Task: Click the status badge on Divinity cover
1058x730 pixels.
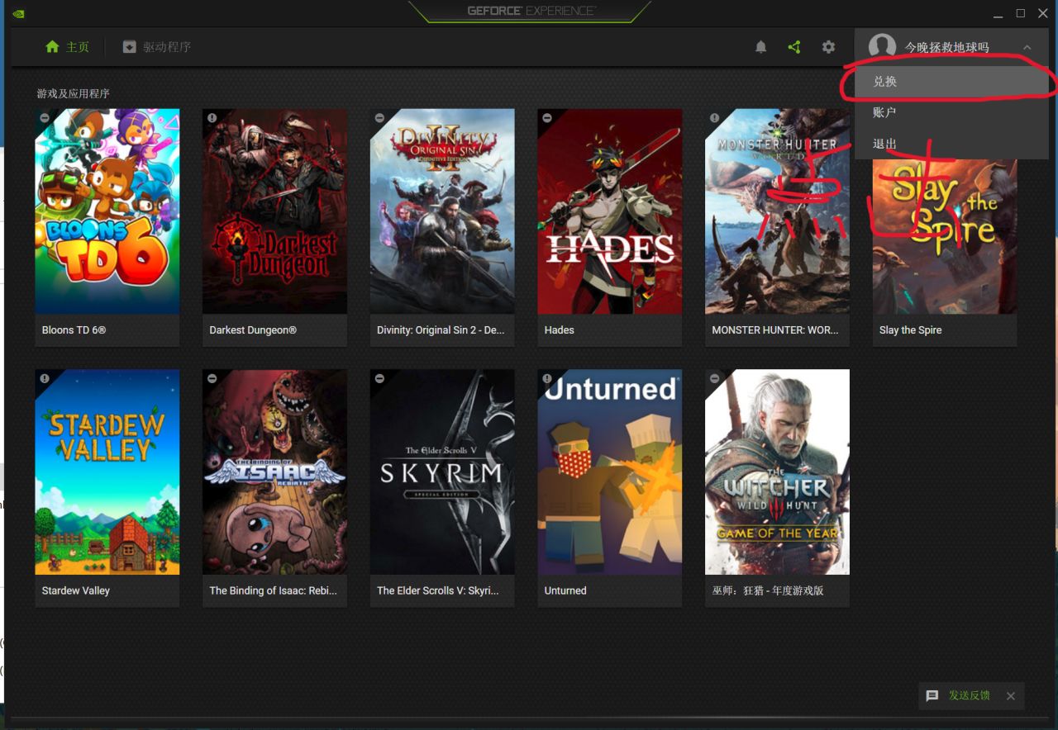Action: (x=379, y=118)
